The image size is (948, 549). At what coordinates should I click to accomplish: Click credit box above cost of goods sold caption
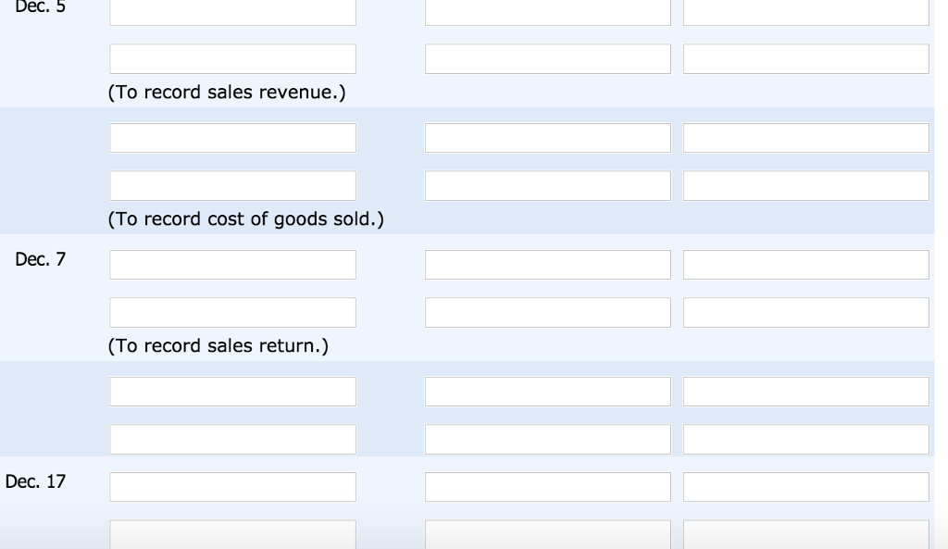point(805,185)
